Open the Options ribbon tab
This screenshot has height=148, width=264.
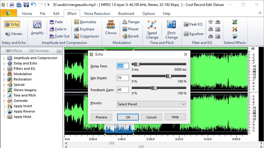149,13
